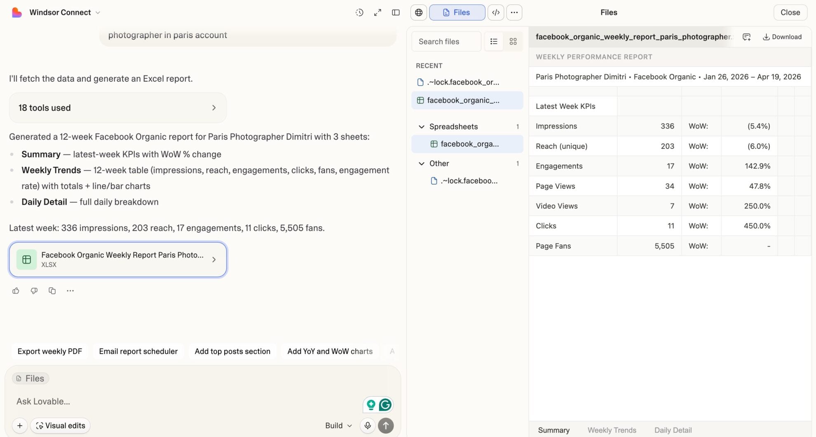This screenshot has height=437, width=816.
Task: Open the version history clock icon
Action: (359, 12)
